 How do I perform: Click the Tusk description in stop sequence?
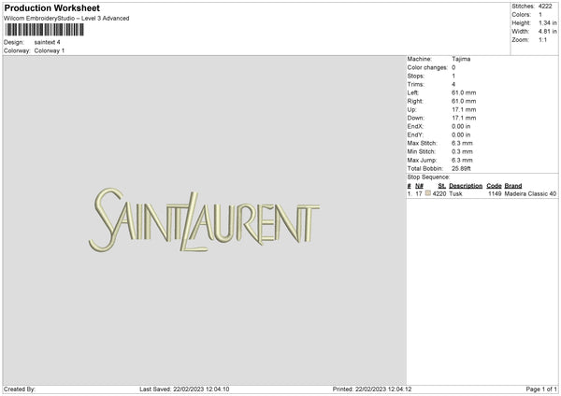pyautogui.click(x=455, y=193)
